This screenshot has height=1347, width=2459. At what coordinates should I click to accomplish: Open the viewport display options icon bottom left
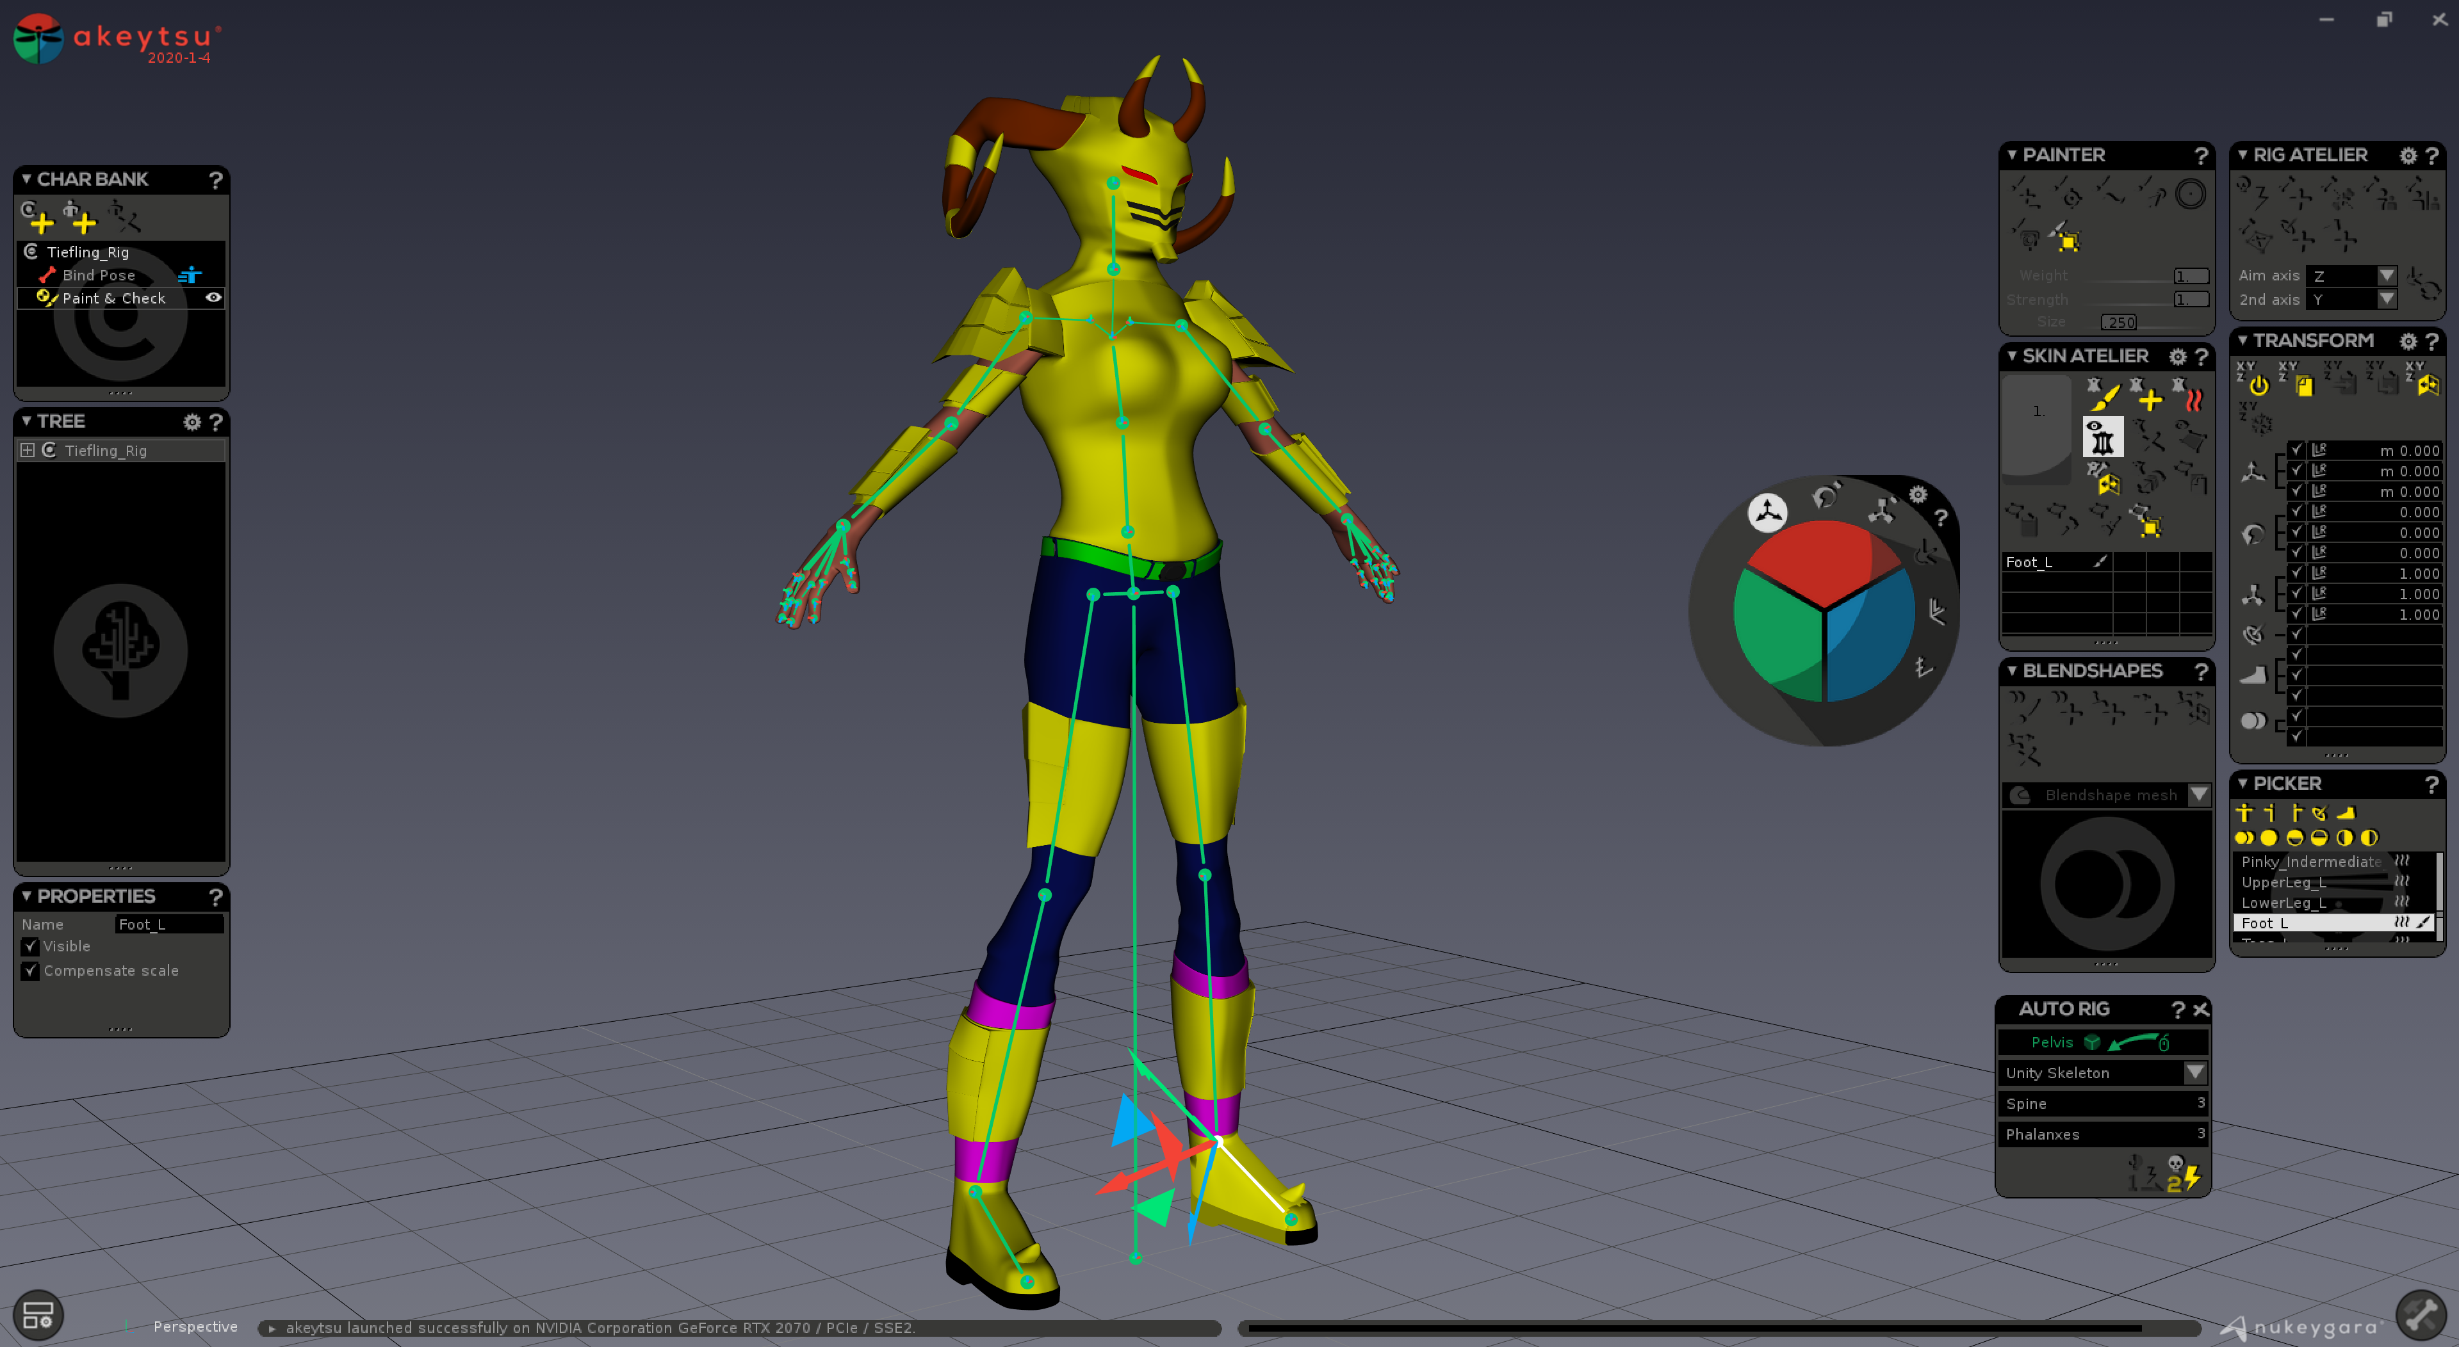click(38, 1314)
